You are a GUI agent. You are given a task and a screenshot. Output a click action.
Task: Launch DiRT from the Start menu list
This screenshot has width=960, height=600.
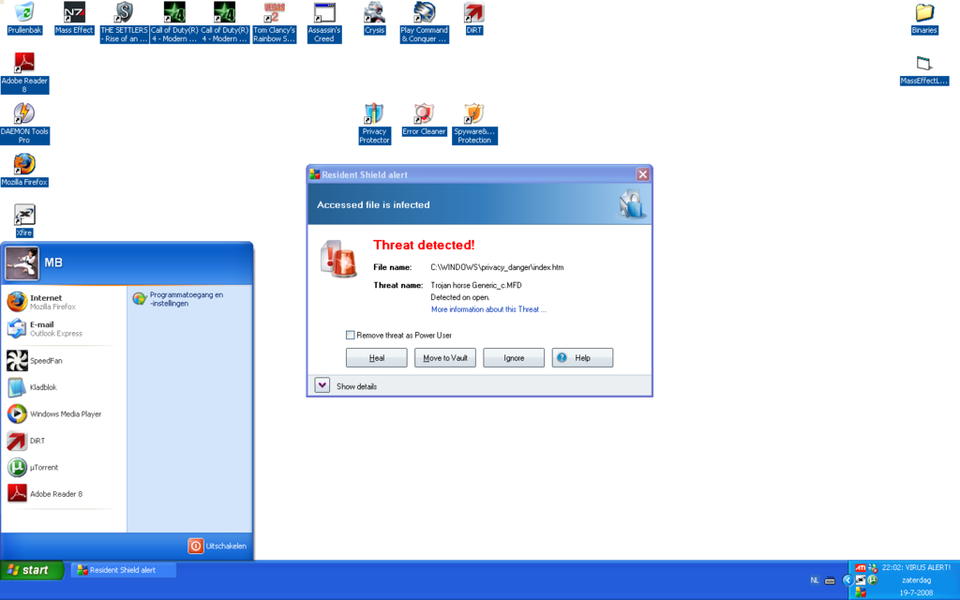tap(64, 441)
